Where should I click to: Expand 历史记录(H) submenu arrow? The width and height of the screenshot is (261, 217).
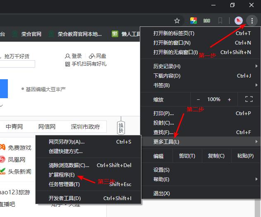(x=256, y=66)
